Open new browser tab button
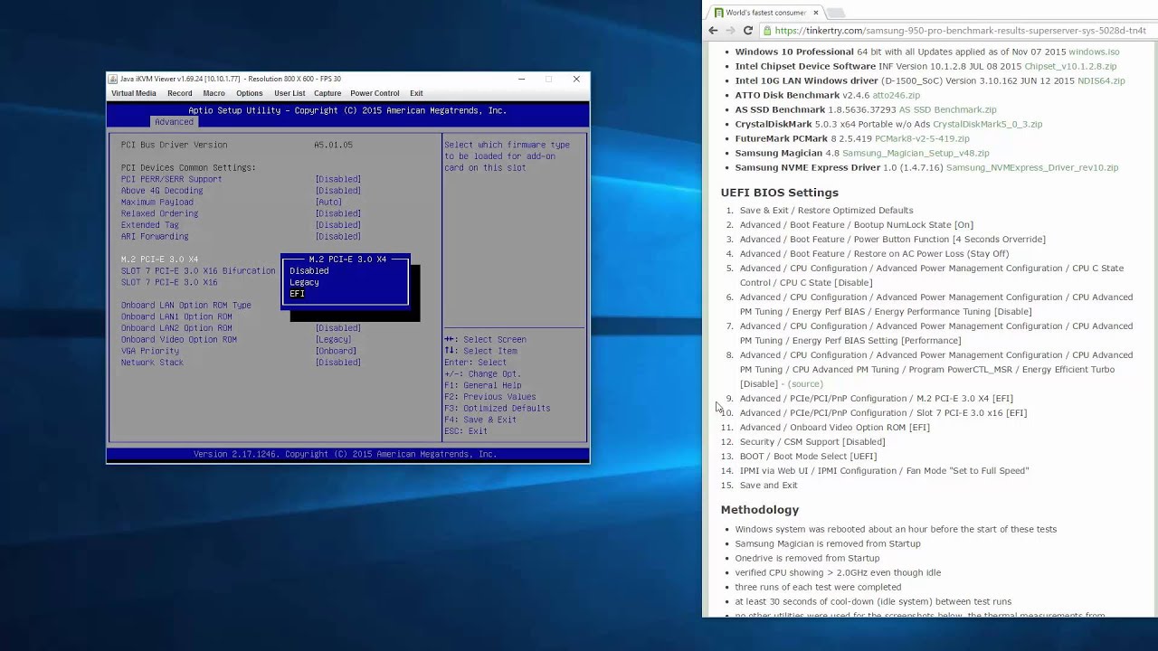This screenshot has width=1158, height=651. point(836,13)
